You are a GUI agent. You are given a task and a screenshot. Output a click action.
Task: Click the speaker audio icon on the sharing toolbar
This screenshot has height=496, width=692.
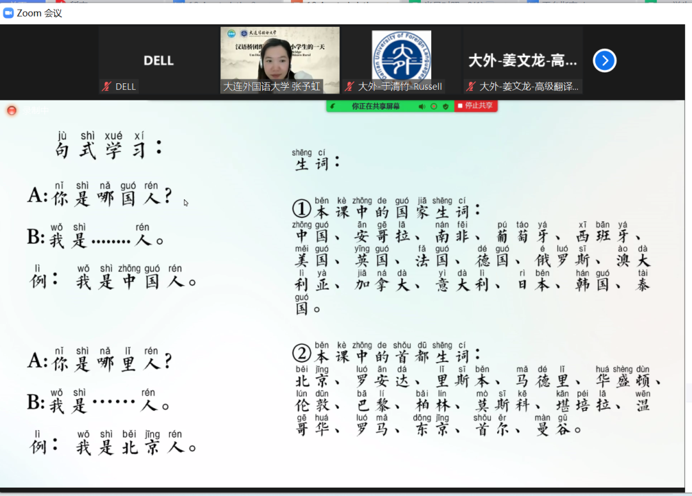click(421, 106)
